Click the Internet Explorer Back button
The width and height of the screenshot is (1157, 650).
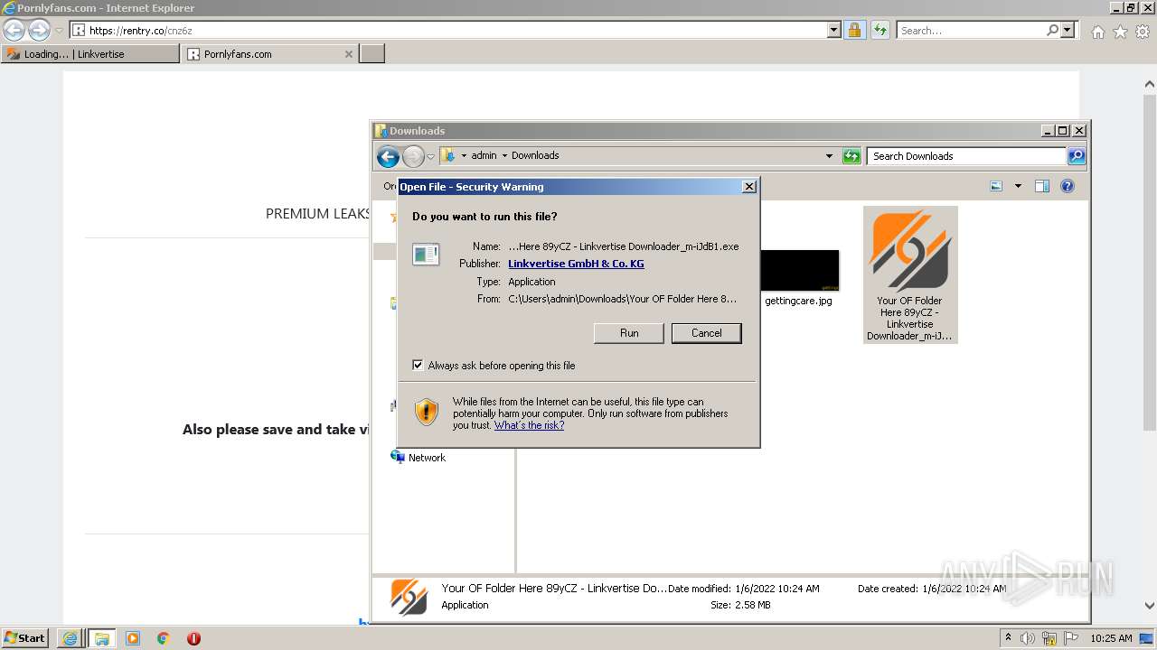coord(14,30)
